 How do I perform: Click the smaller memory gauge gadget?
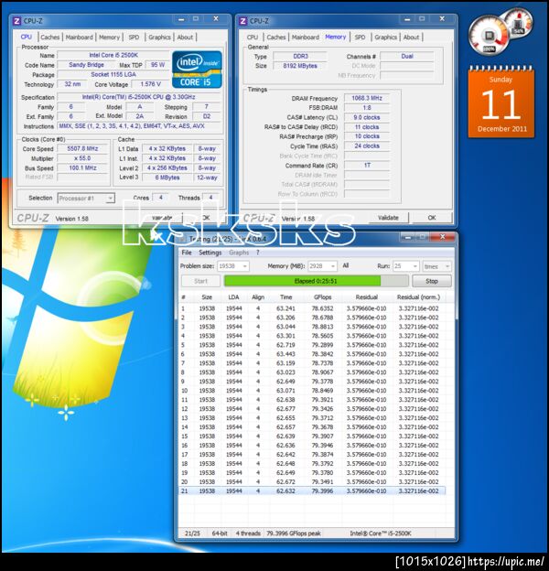click(x=517, y=23)
